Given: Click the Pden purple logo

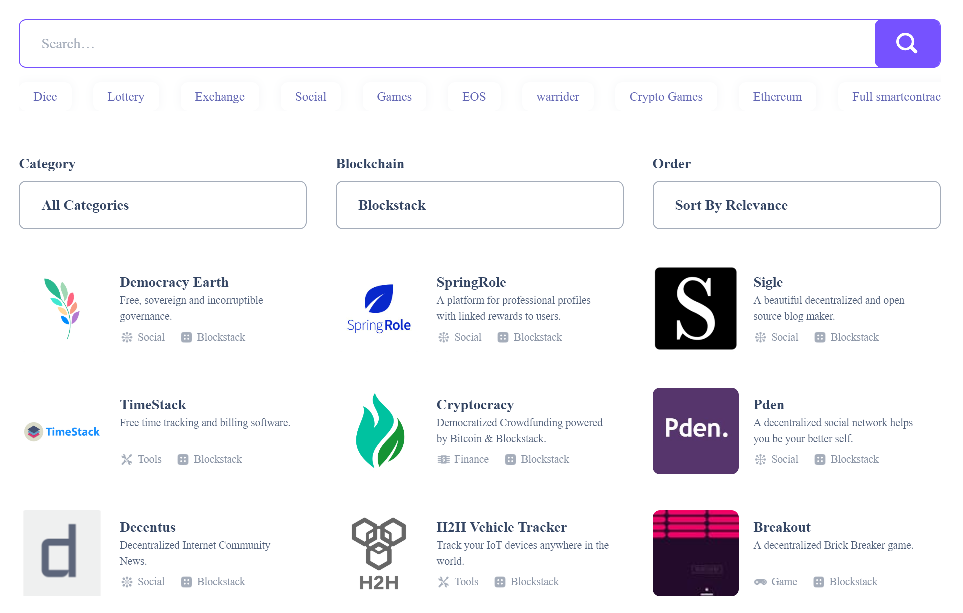Looking at the screenshot, I should [695, 431].
